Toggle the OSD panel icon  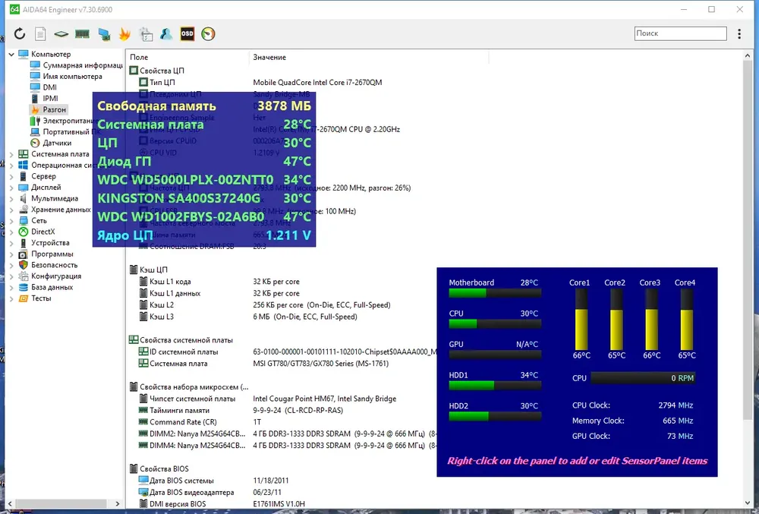click(187, 34)
